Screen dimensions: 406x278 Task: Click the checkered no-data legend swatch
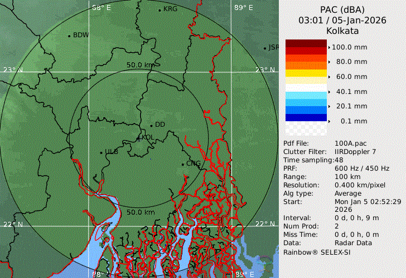tap(306, 128)
